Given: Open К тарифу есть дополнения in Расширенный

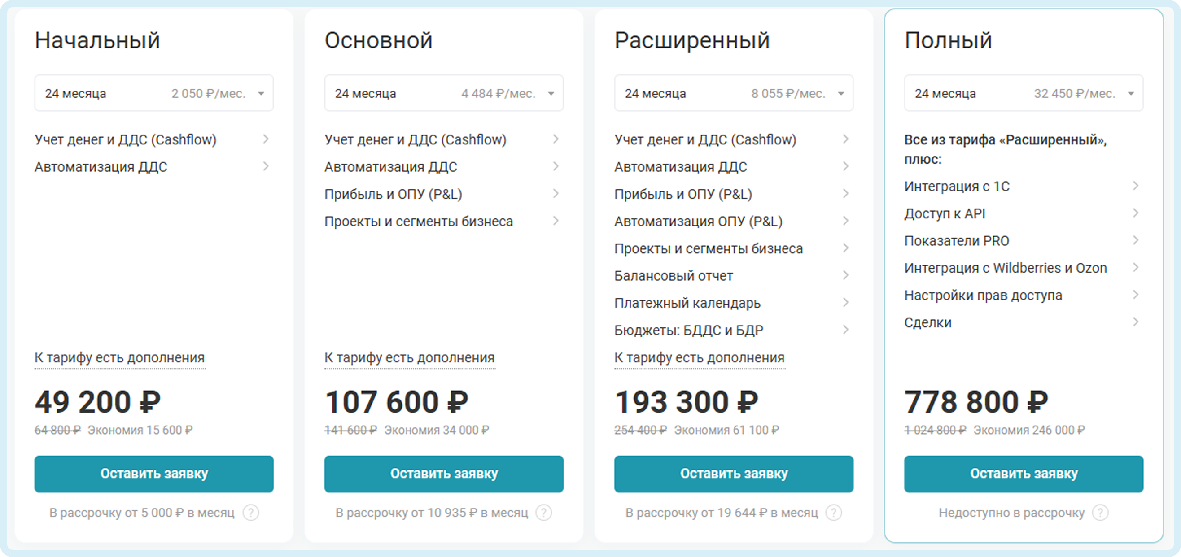Looking at the screenshot, I should tap(699, 358).
